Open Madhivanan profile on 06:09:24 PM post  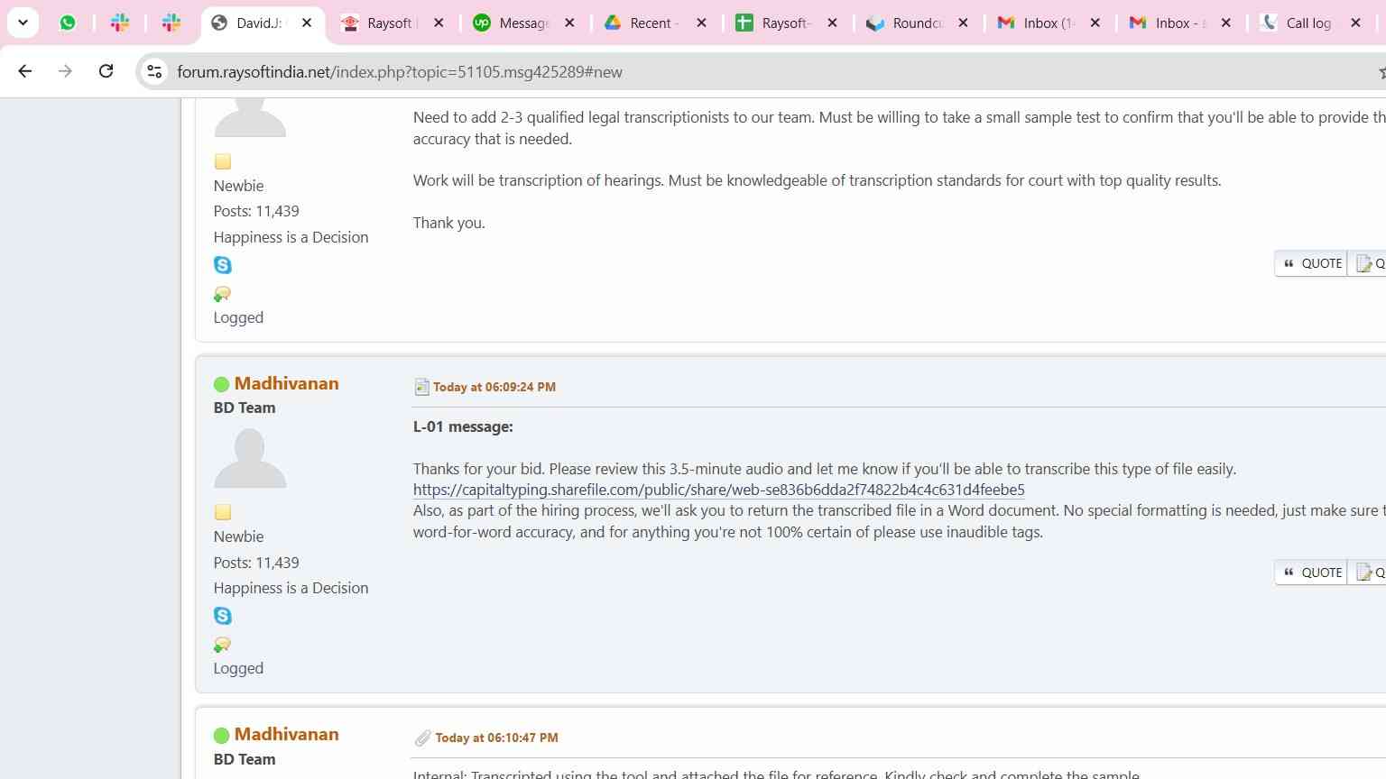(286, 383)
